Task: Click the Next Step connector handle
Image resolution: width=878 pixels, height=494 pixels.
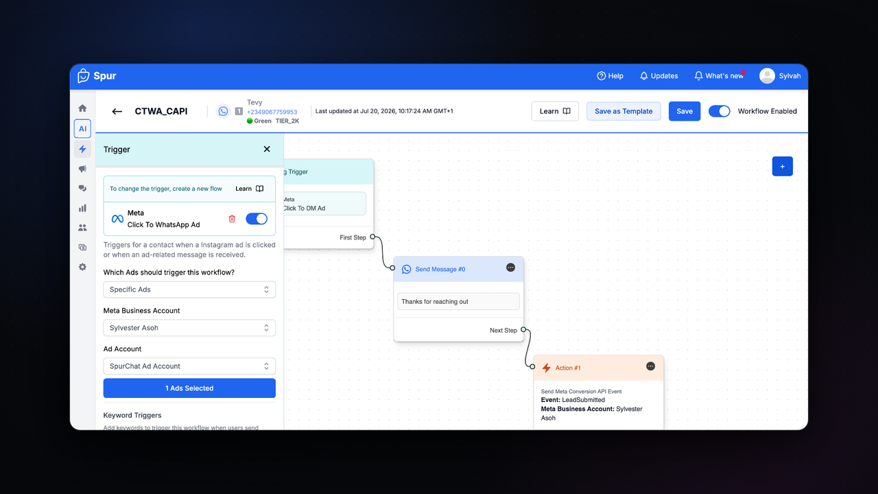Action: coord(523,330)
